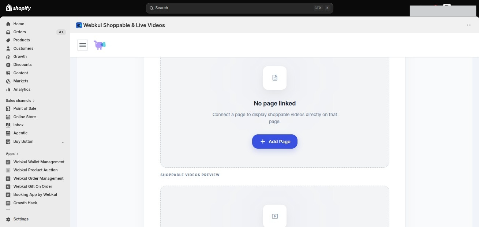The height and width of the screenshot is (227, 479).
Task: Click the No page linked heading
Action: [275, 103]
